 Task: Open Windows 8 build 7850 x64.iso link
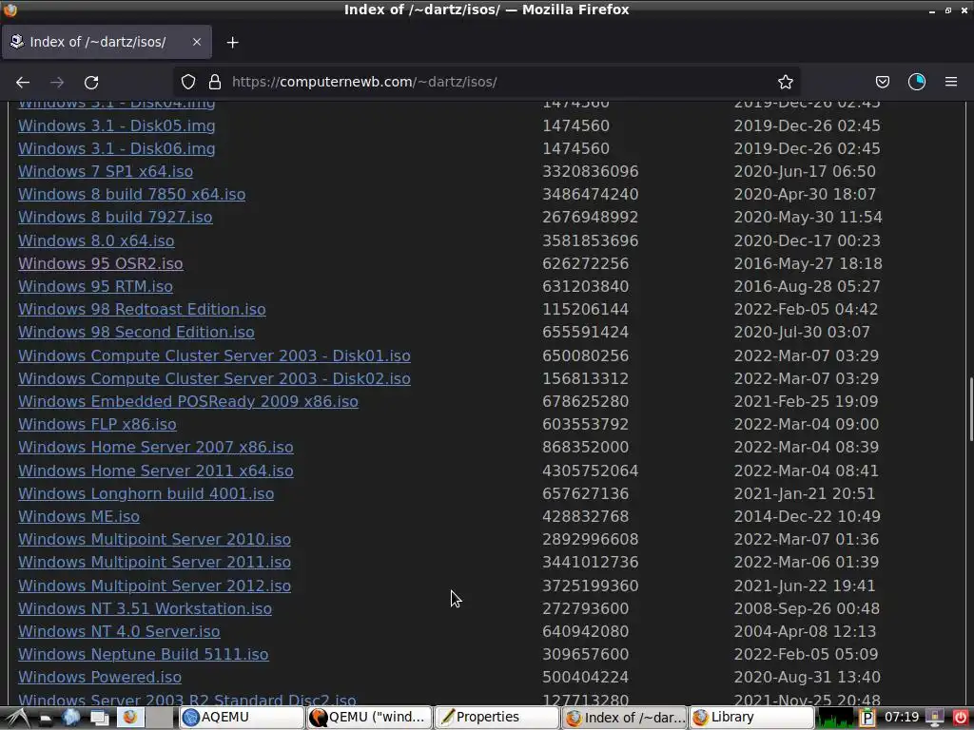(131, 194)
